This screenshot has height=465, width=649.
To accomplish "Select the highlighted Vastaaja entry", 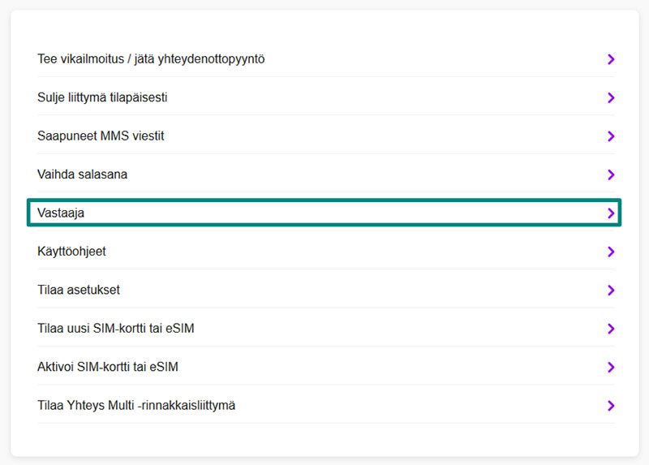I will coord(61,213).
